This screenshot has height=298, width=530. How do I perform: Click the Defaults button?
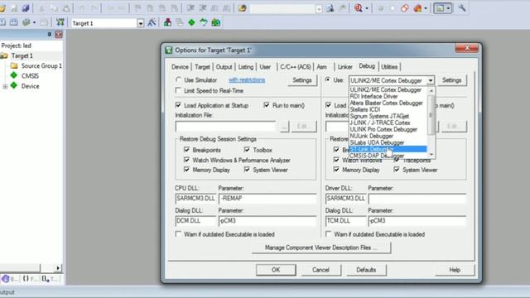[366, 270]
